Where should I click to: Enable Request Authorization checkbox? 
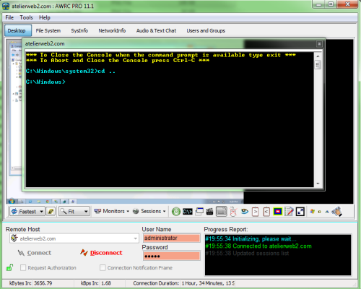pyautogui.click(x=23, y=267)
